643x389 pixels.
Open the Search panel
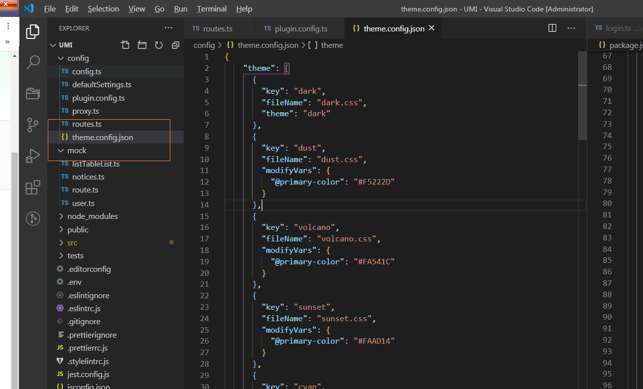click(32, 62)
